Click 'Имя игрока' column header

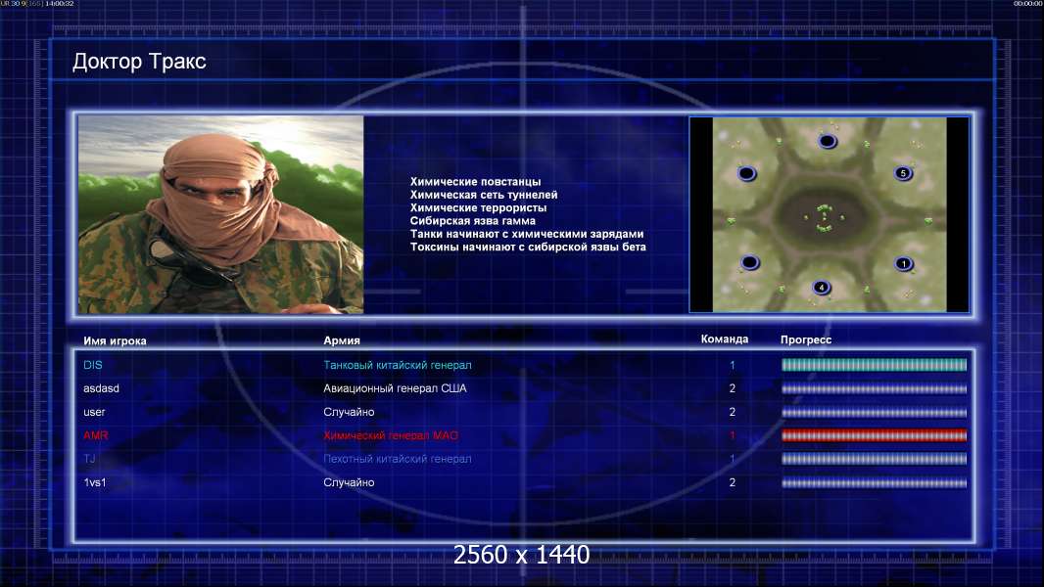coord(116,340)
